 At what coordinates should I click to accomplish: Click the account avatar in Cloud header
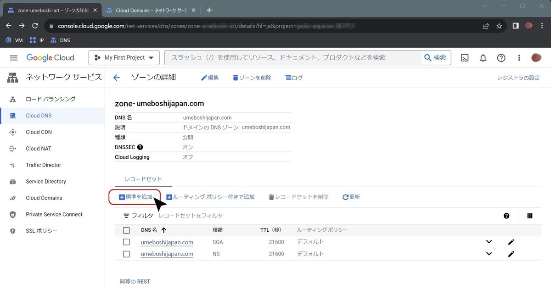coord(536,58)
